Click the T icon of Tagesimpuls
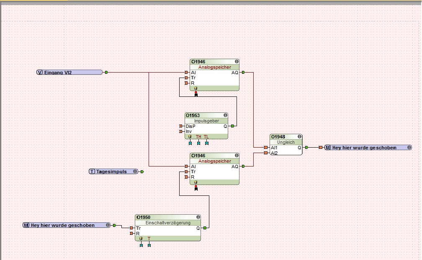 (x=92, y=171)
